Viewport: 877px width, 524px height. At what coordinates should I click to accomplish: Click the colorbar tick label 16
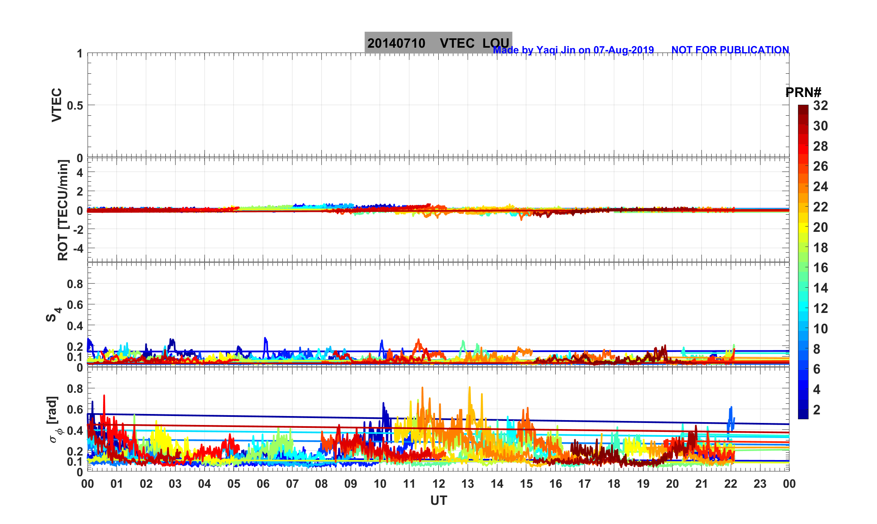[820, 268]
